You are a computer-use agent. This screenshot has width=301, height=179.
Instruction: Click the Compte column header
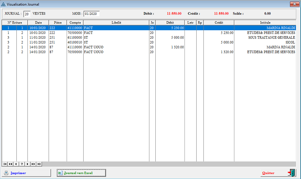click(x=75, y=23)
